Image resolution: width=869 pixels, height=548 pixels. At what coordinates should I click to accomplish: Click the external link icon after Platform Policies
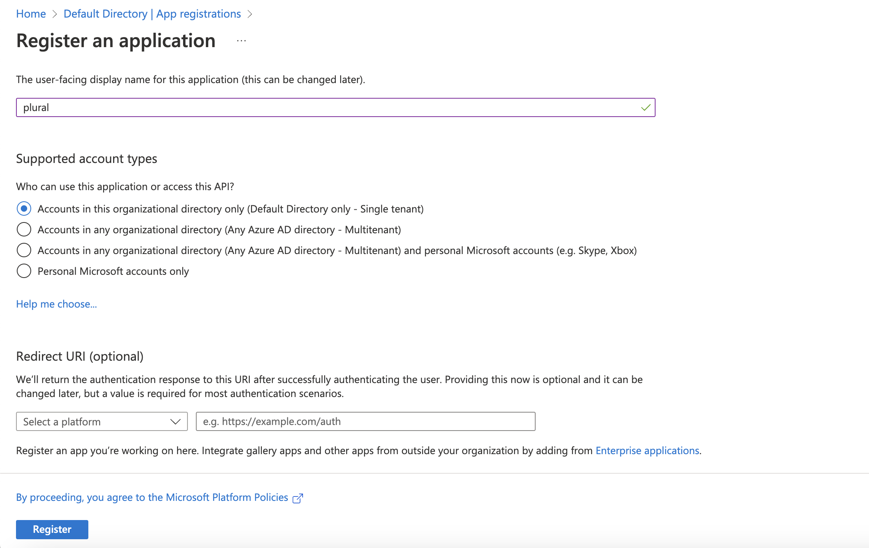tap(298, 498)
